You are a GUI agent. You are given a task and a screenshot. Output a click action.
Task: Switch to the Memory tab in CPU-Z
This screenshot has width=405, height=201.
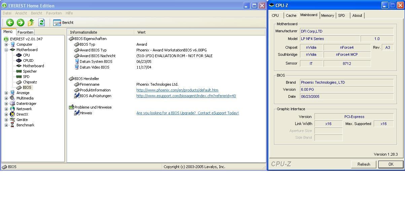(x=328, y=15)
